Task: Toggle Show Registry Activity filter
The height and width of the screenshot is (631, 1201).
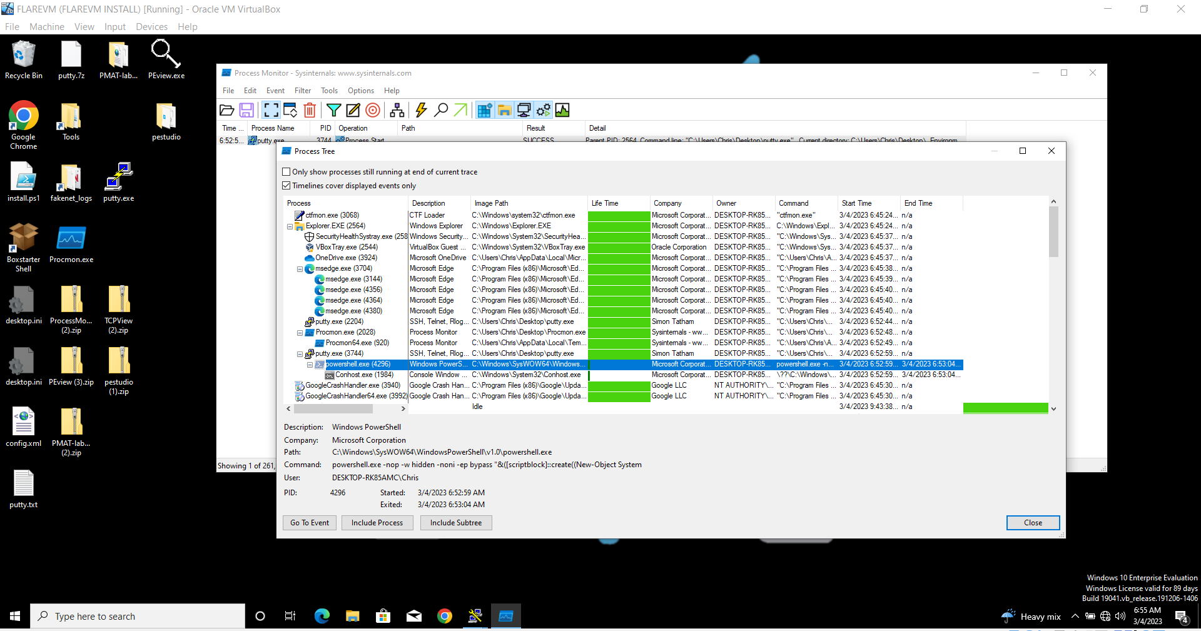Action: pos(485,111)
